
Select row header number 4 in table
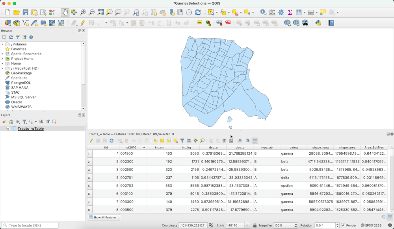point(90,177)
